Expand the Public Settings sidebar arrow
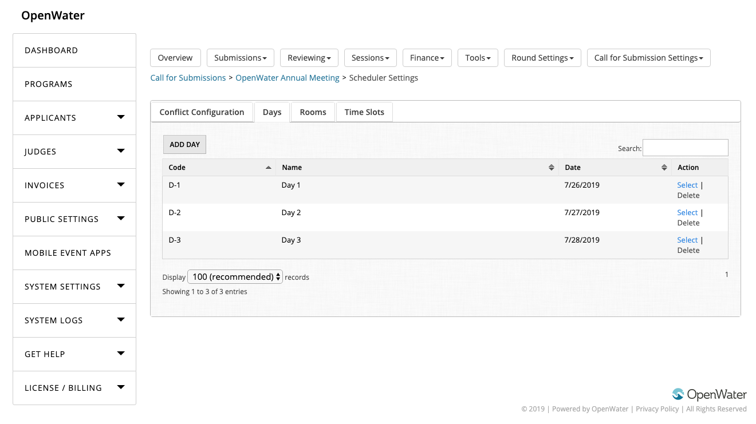Image resolution: width=756 pixels, height=424 pixels. [x=121, y=219]
